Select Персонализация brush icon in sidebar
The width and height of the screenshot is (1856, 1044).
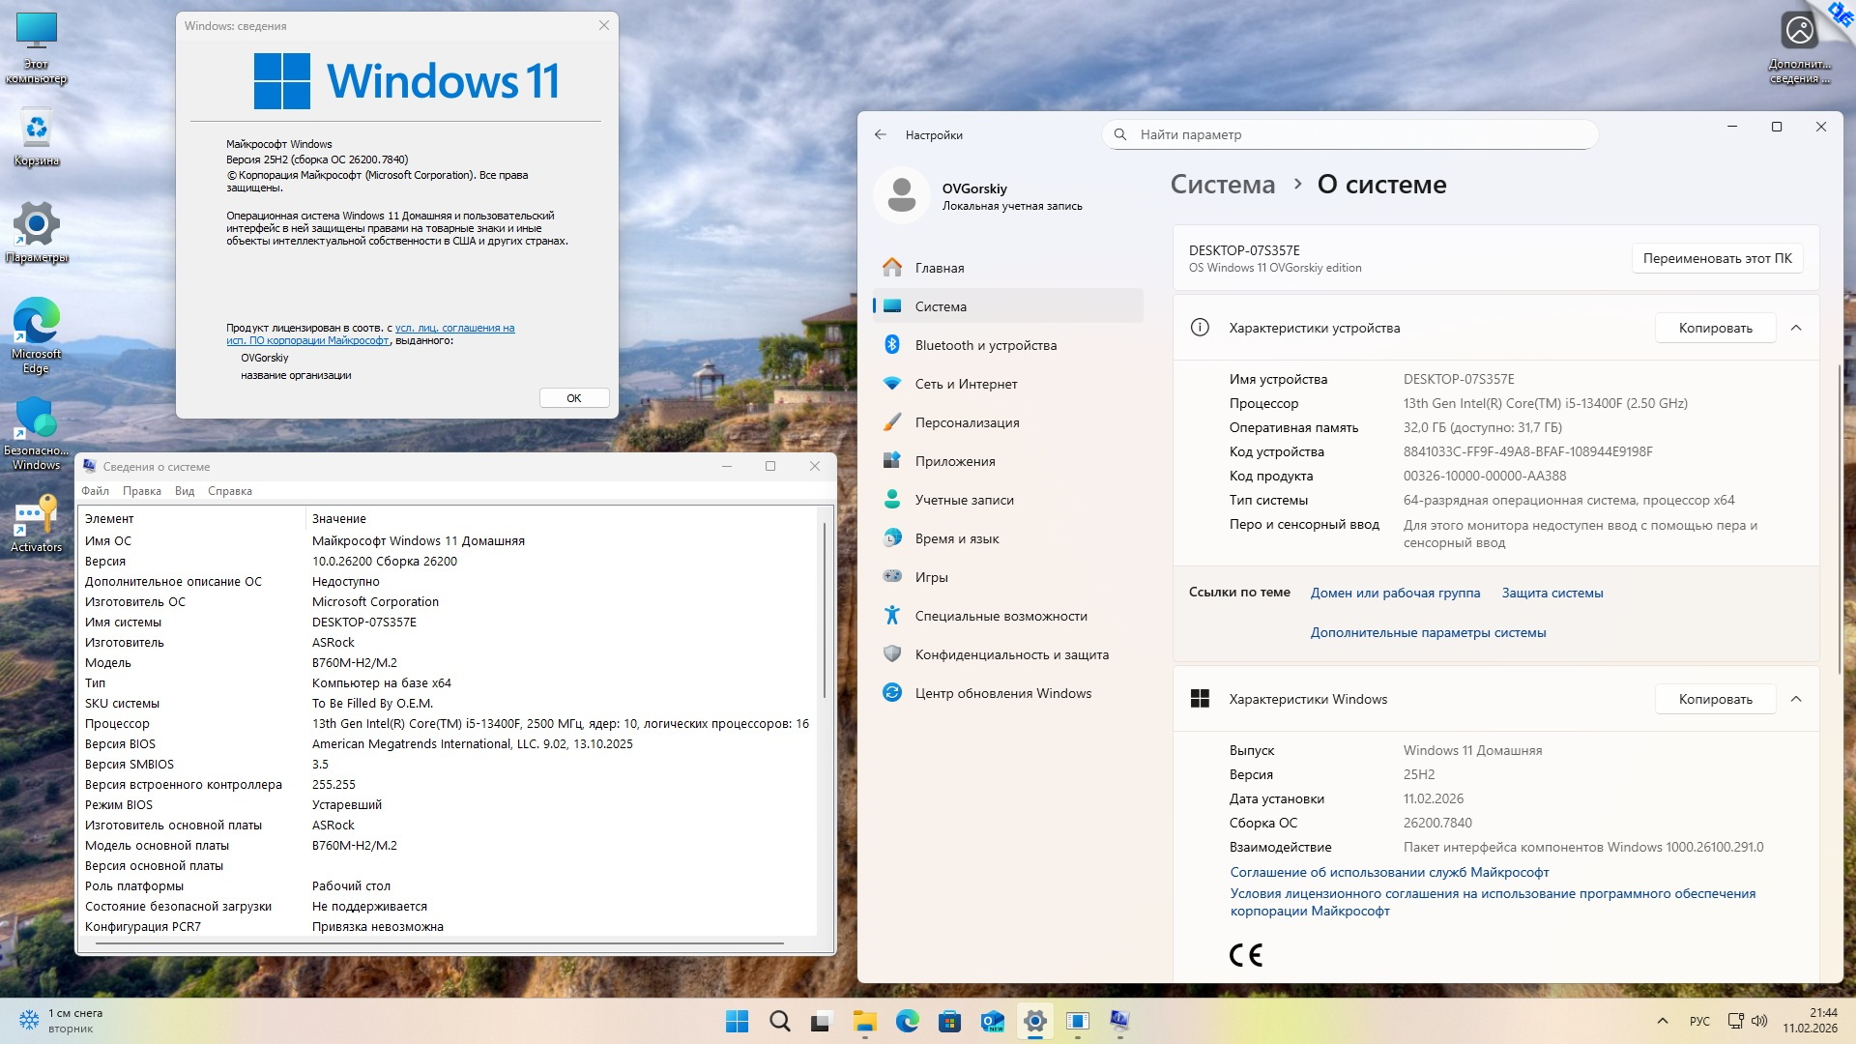tap(892, 422)
